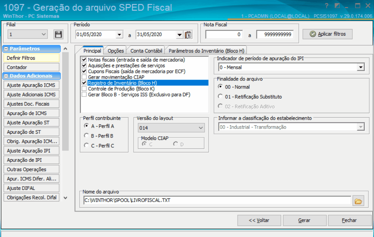Click the save filial floppy disk icon
This screenshot has height=237, width=374.
[x=59, y=34]
